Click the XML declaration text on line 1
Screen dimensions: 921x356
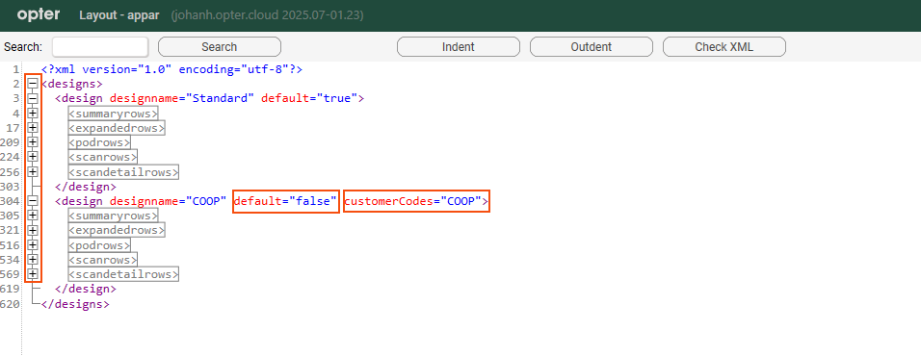[x=171, y=69]
